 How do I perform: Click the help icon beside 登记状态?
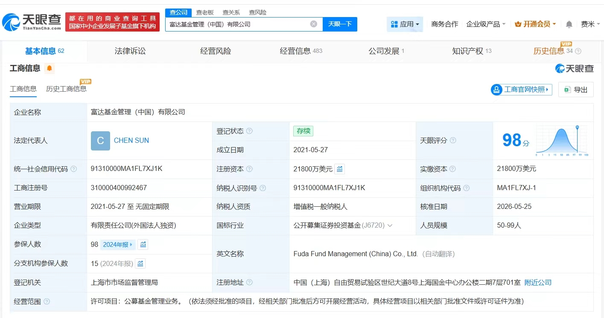pos(249,131)
